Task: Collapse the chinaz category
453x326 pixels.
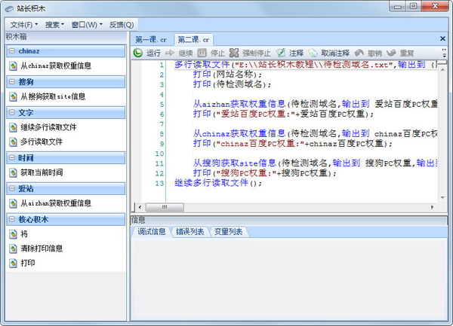Action: point(12,51)
